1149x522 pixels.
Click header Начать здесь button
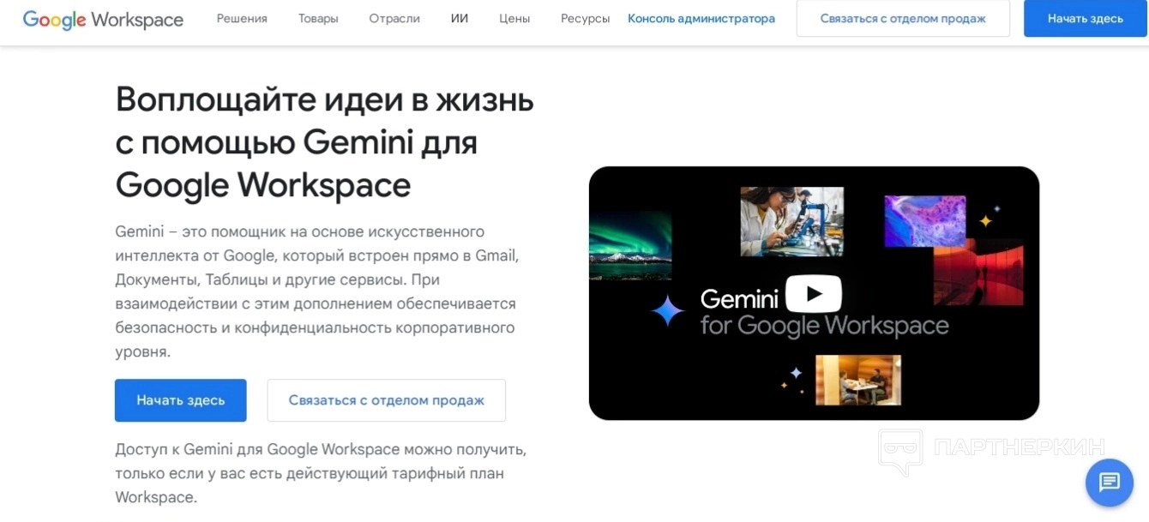[x=1086, y=18]
